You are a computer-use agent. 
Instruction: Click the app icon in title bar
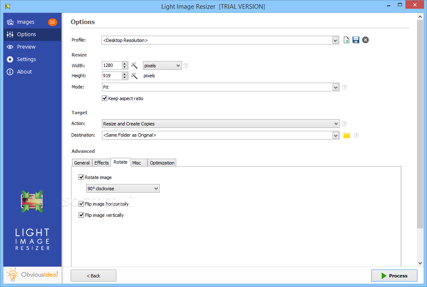click(x=7, y=6)
